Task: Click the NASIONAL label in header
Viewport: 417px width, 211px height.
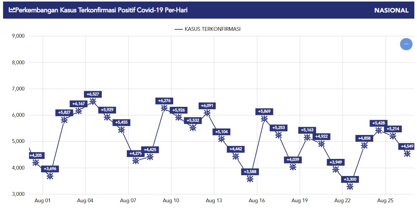Action: tap(391, 10)
